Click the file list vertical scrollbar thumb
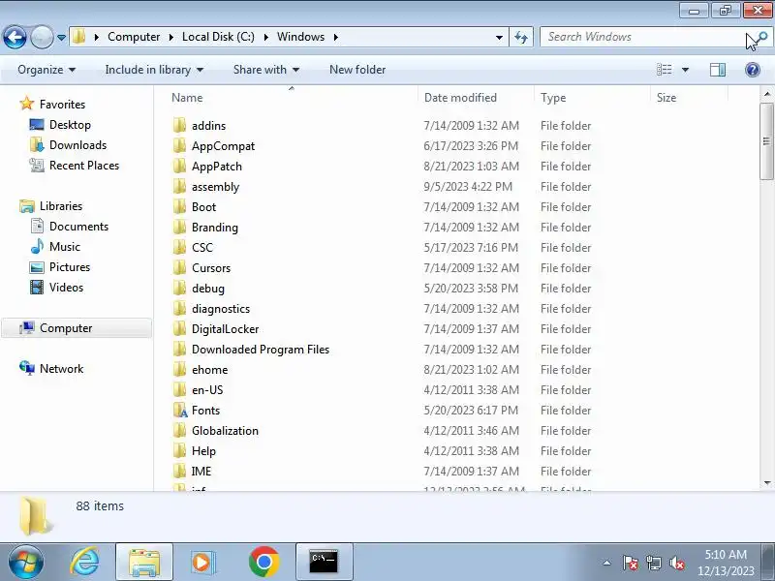Screen dimensions: 775x581 click(766, 141)
